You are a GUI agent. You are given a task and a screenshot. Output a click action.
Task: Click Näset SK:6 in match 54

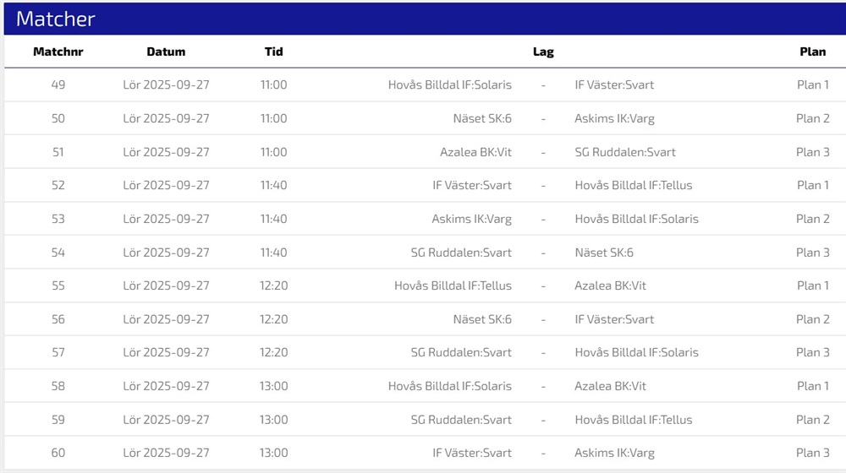[x=604, y=253]
